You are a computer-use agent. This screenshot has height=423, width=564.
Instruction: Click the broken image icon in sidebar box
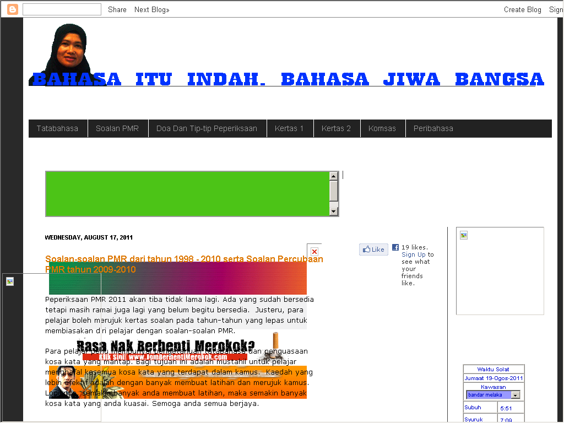[x=464, y=235]
